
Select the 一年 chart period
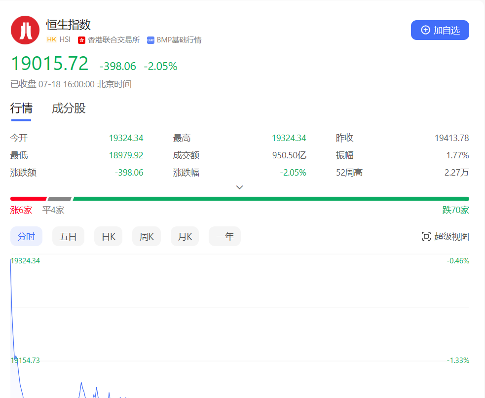pyautogui.click(x=224, y=236)
